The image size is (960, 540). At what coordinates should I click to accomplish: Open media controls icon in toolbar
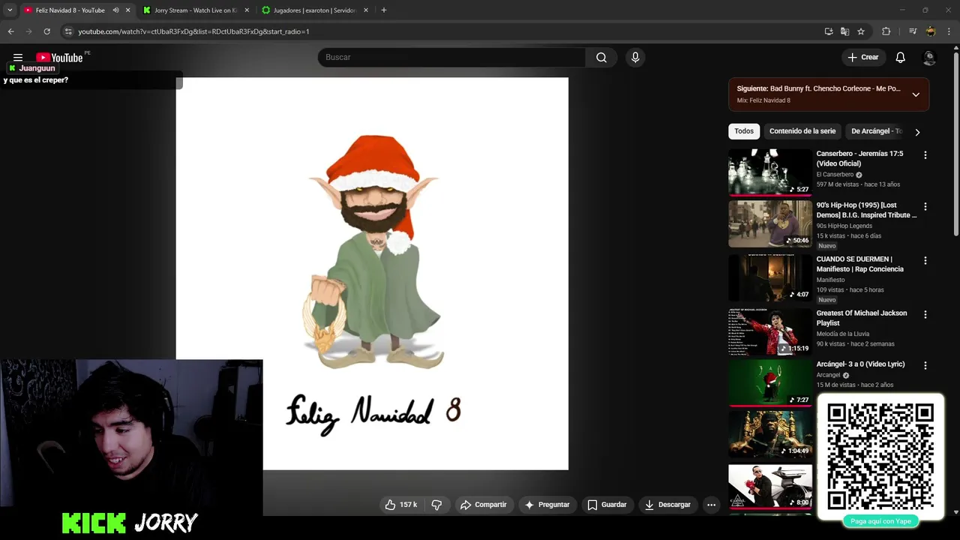(913, 31)
